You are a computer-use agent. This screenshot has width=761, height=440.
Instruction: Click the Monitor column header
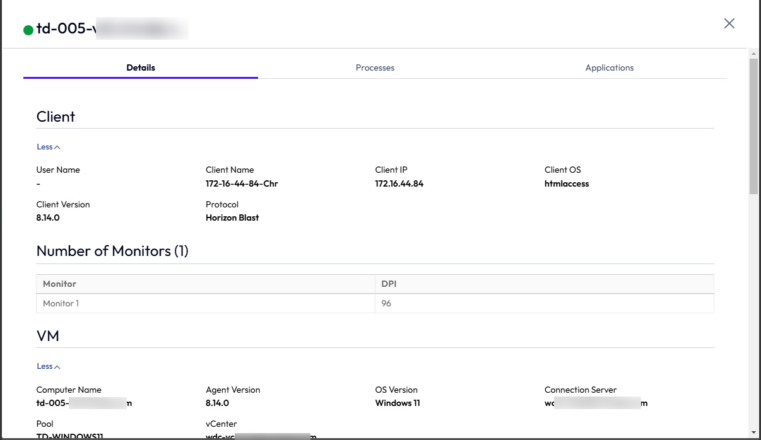pos(59,284)
